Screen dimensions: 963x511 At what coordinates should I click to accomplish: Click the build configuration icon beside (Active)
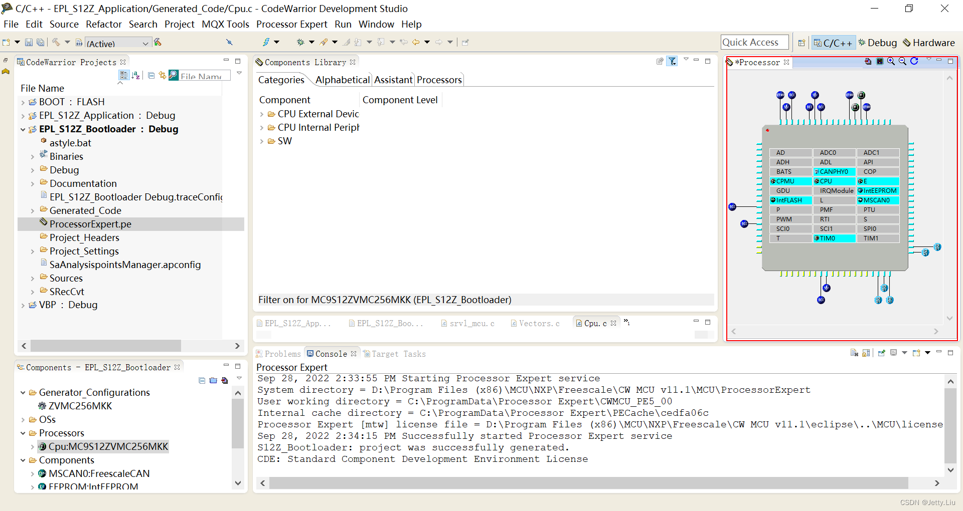pyautogui.click(x=79, y=43)
